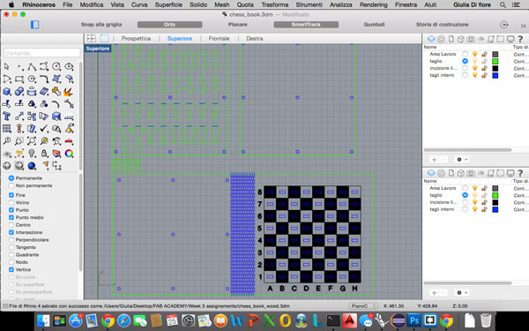This screenshot has height=331, width=529.
Task: Click the Text tool icon
Action: click(7, 117)
